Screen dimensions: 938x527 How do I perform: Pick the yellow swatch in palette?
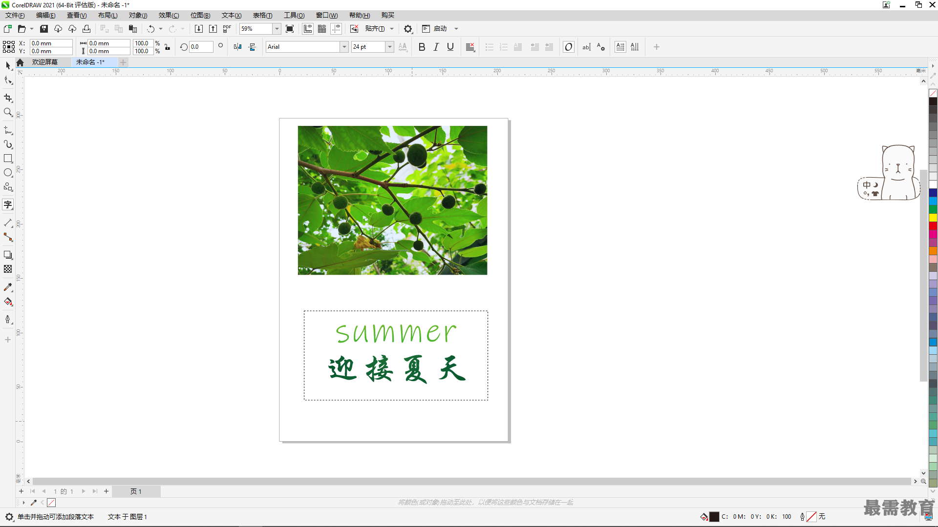click(933, 218)
